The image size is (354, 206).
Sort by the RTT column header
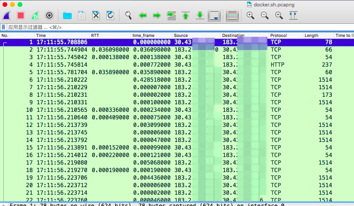110,35
